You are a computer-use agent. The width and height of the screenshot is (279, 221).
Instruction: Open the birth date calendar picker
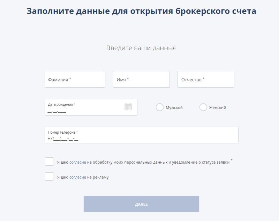128,107
